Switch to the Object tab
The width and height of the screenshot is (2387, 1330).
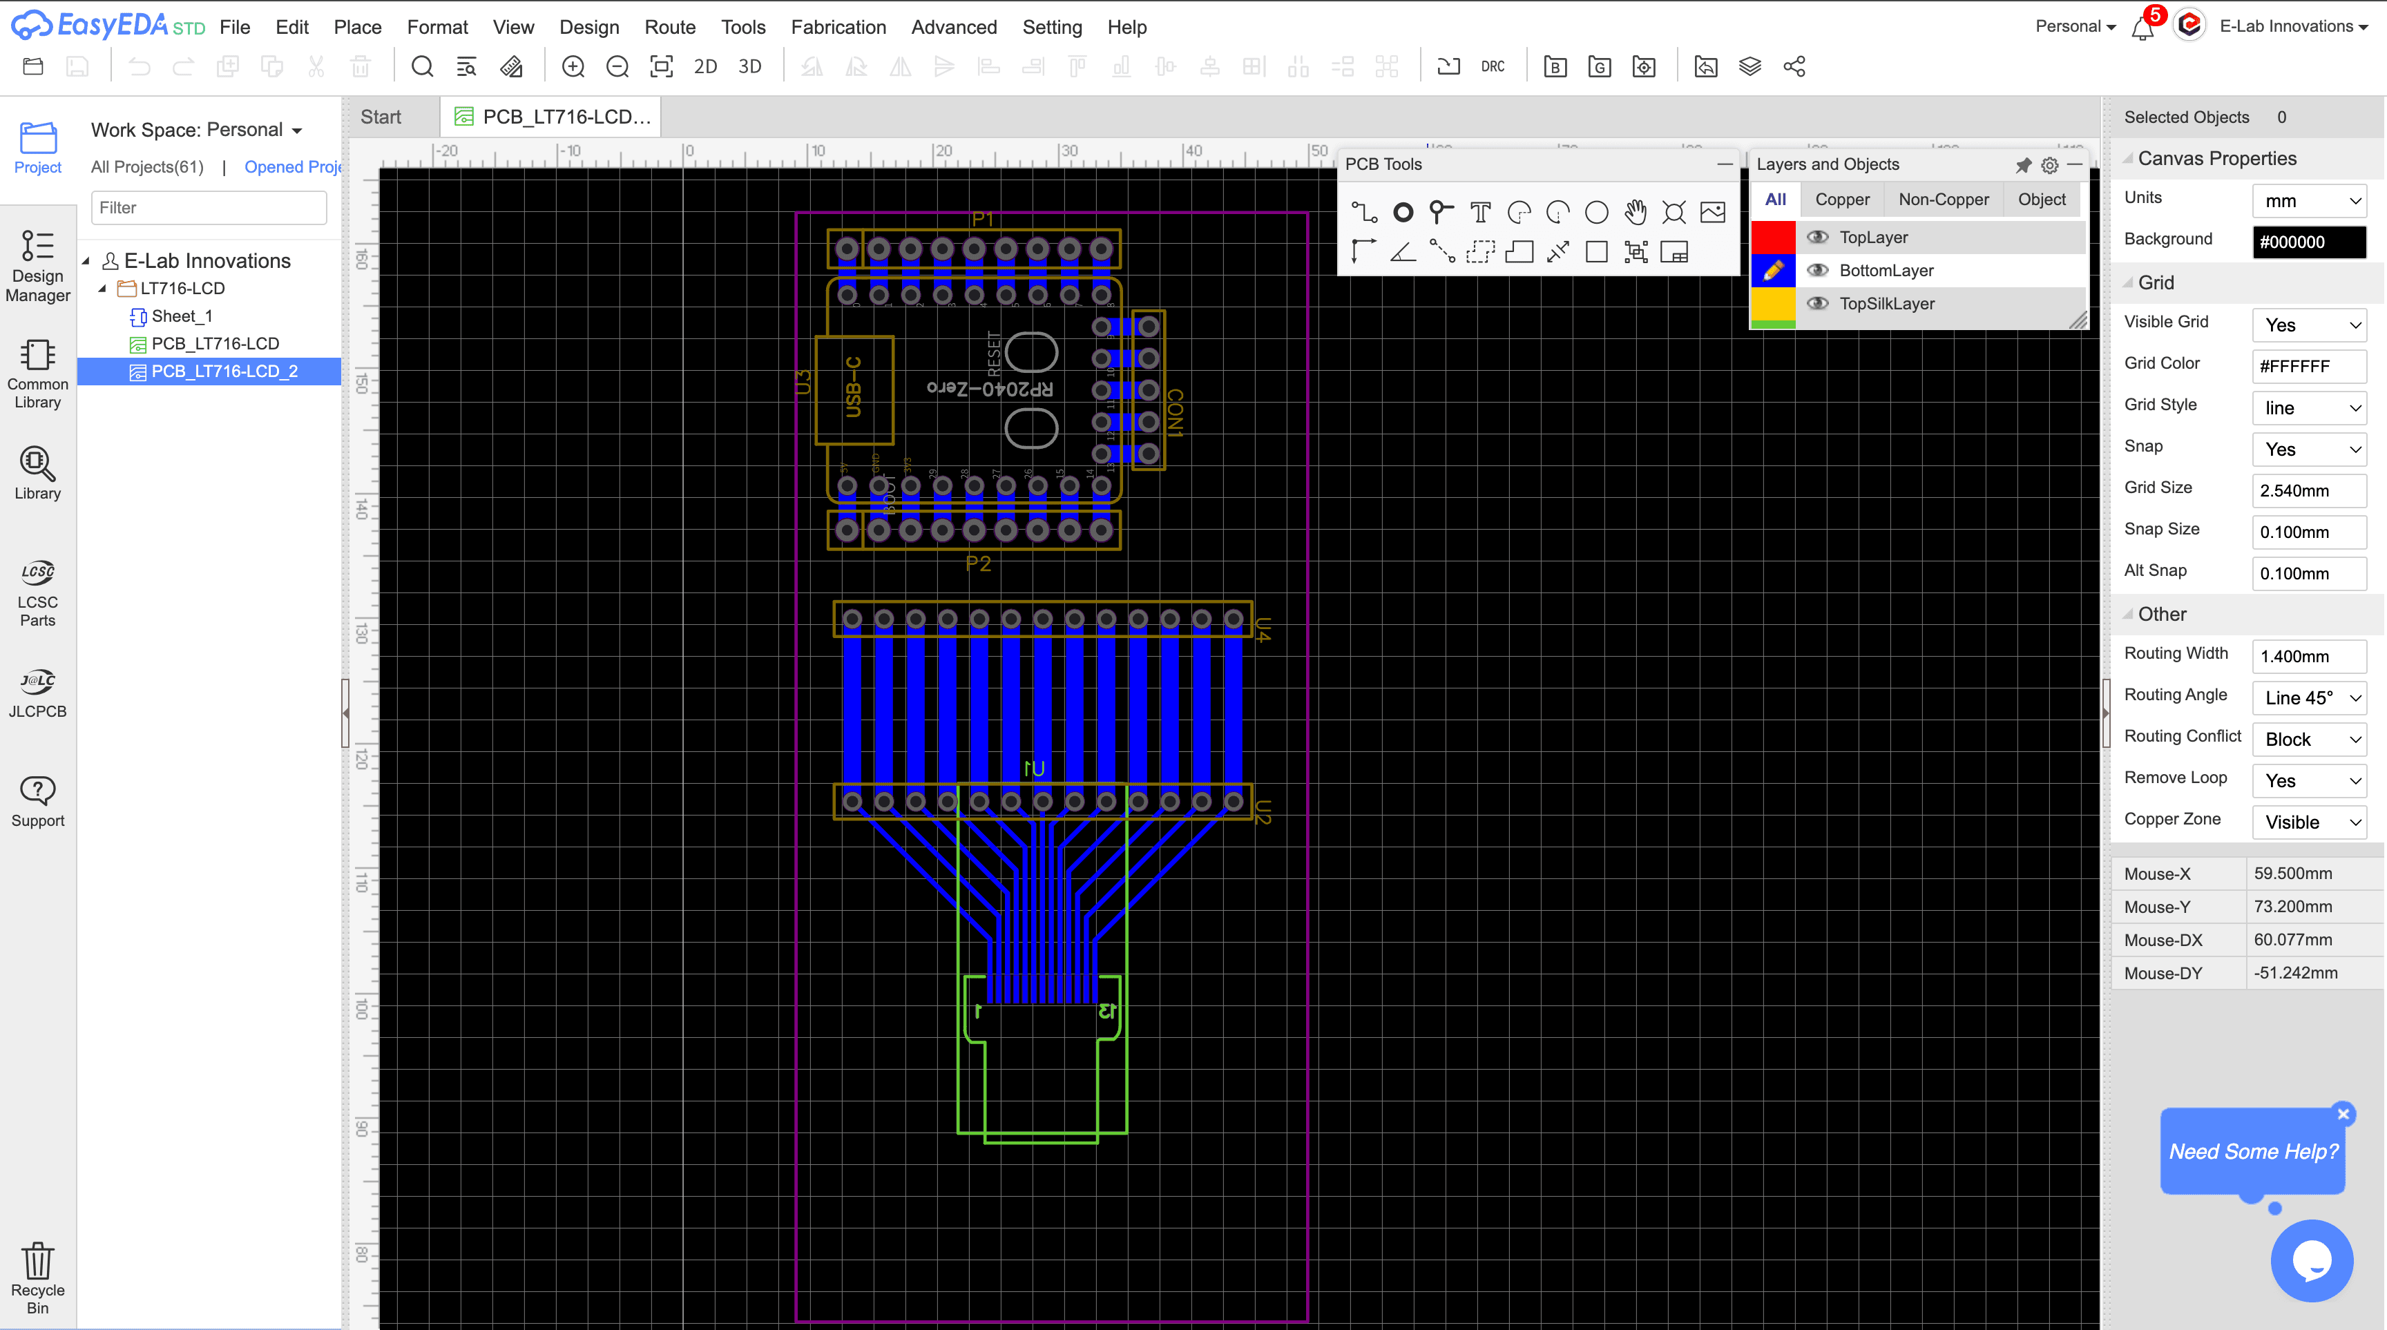pyautogui.click(x=2042, y=199)
